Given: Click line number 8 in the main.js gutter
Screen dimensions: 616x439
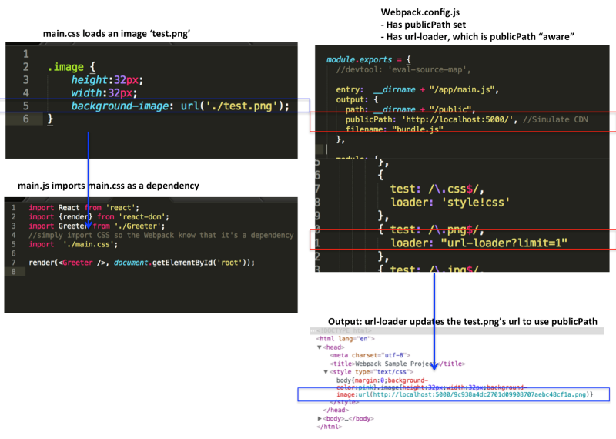Looking at the screenshot, I should (x=14, y=272).
